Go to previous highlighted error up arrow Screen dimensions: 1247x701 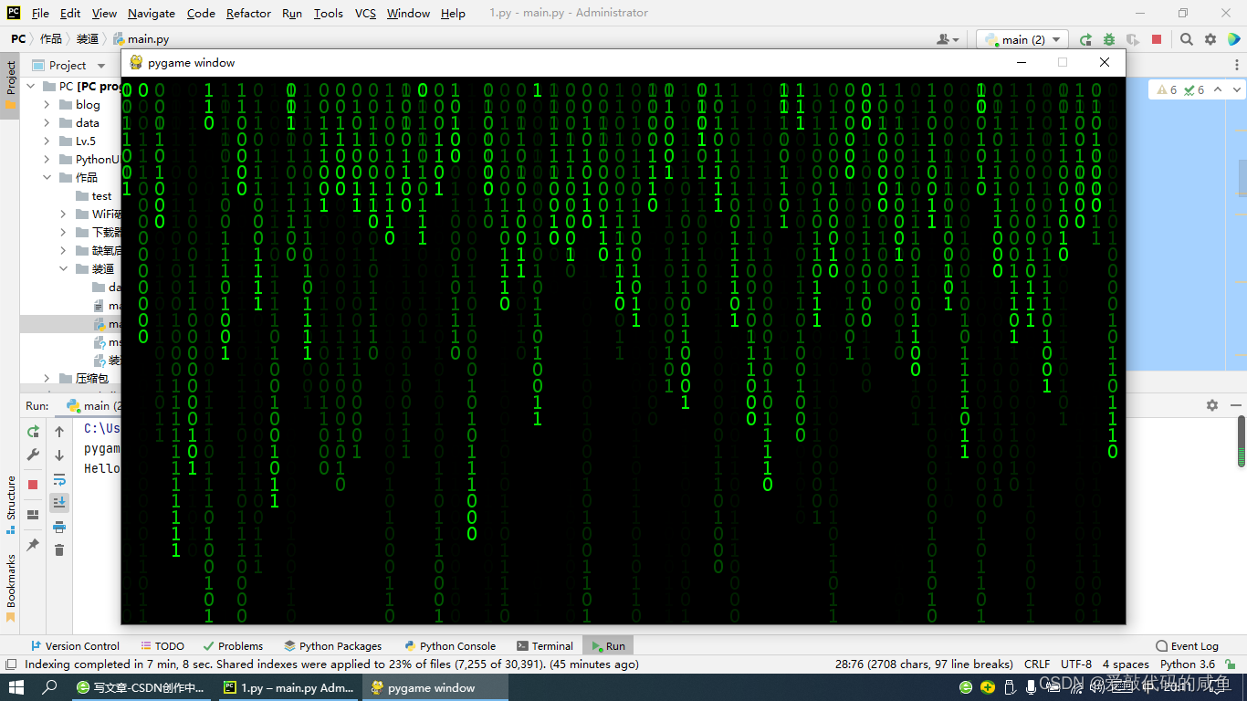tap(1219, 89)
